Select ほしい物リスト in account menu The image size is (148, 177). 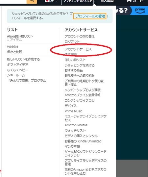point(75,60)
